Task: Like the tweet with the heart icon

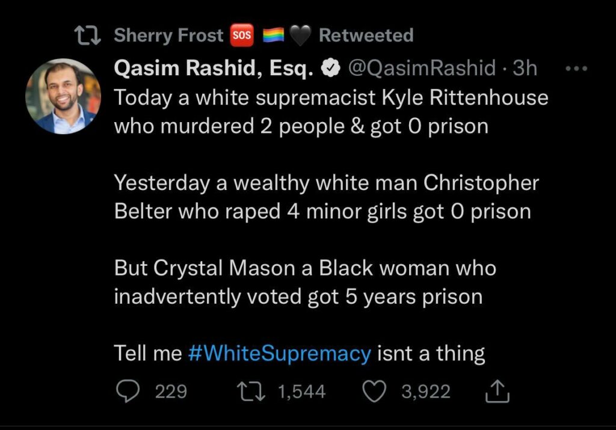Action: [374, 392]
